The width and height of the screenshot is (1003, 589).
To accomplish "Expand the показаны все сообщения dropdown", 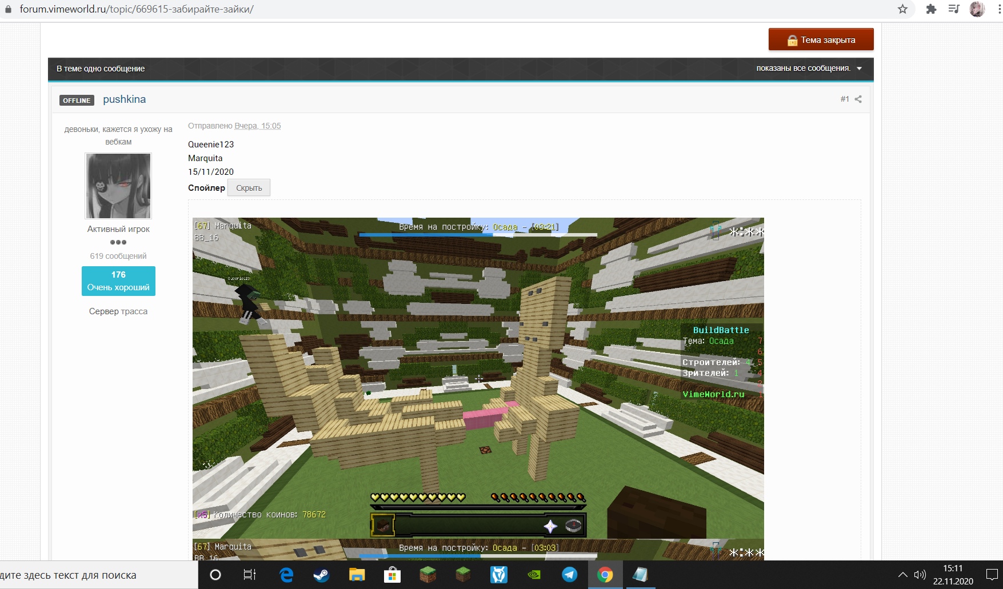I will click(809, 68).
